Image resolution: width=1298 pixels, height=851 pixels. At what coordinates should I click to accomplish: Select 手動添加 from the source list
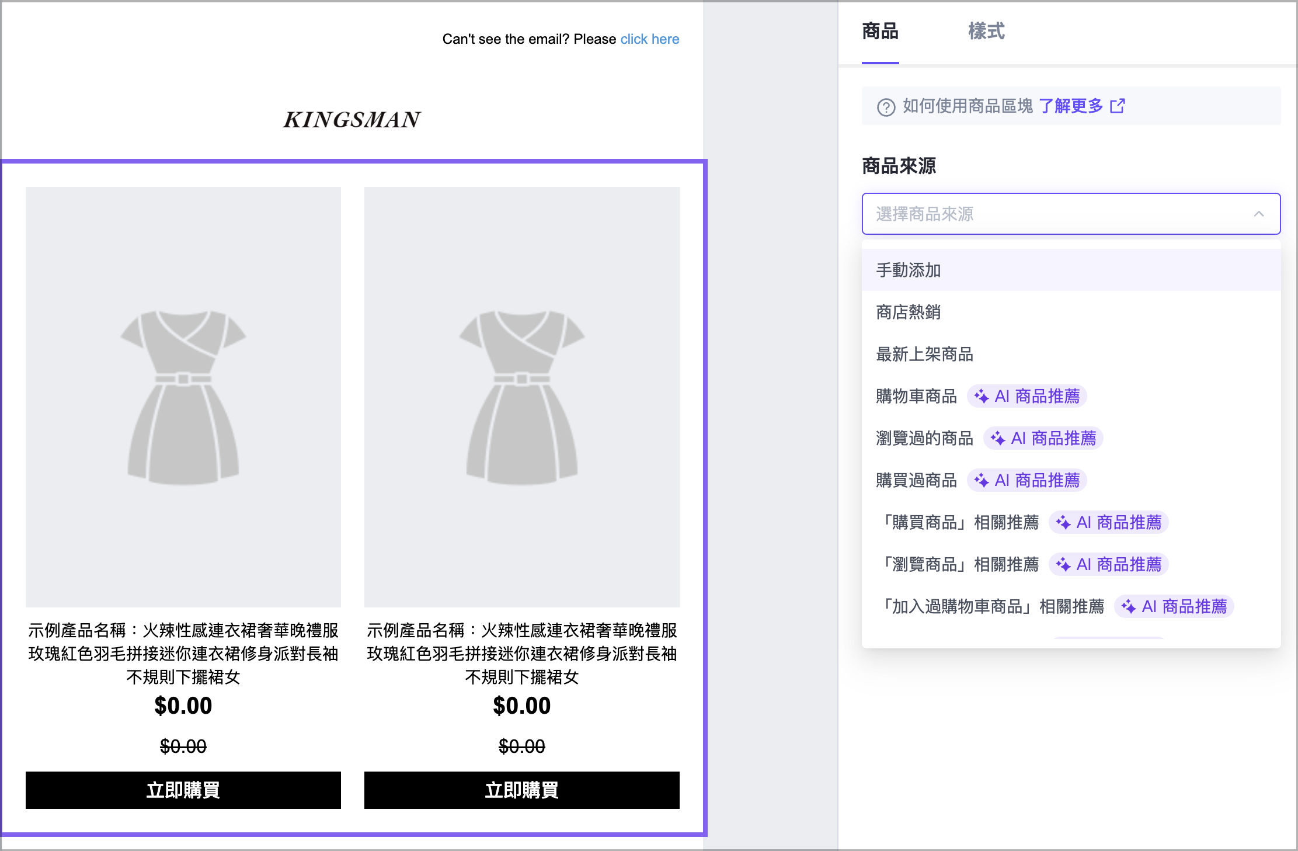coord(909,270)
